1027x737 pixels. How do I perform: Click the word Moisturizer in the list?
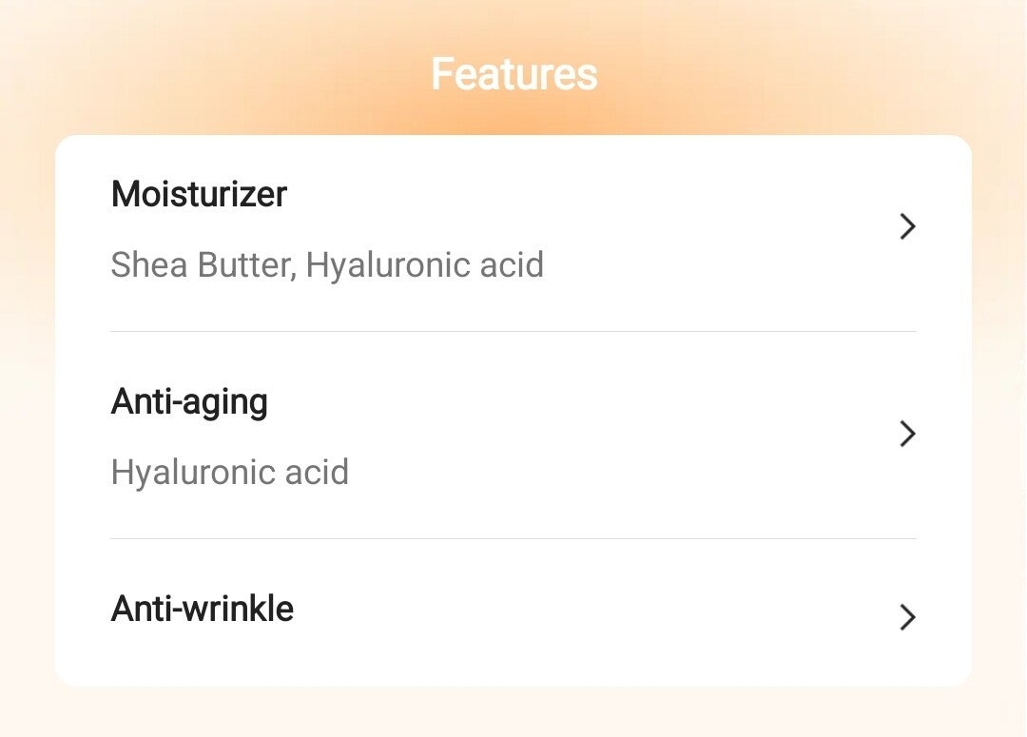click(x=199, y=194)
